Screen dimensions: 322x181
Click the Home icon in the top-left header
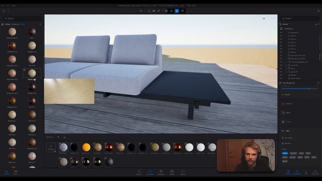4,11
